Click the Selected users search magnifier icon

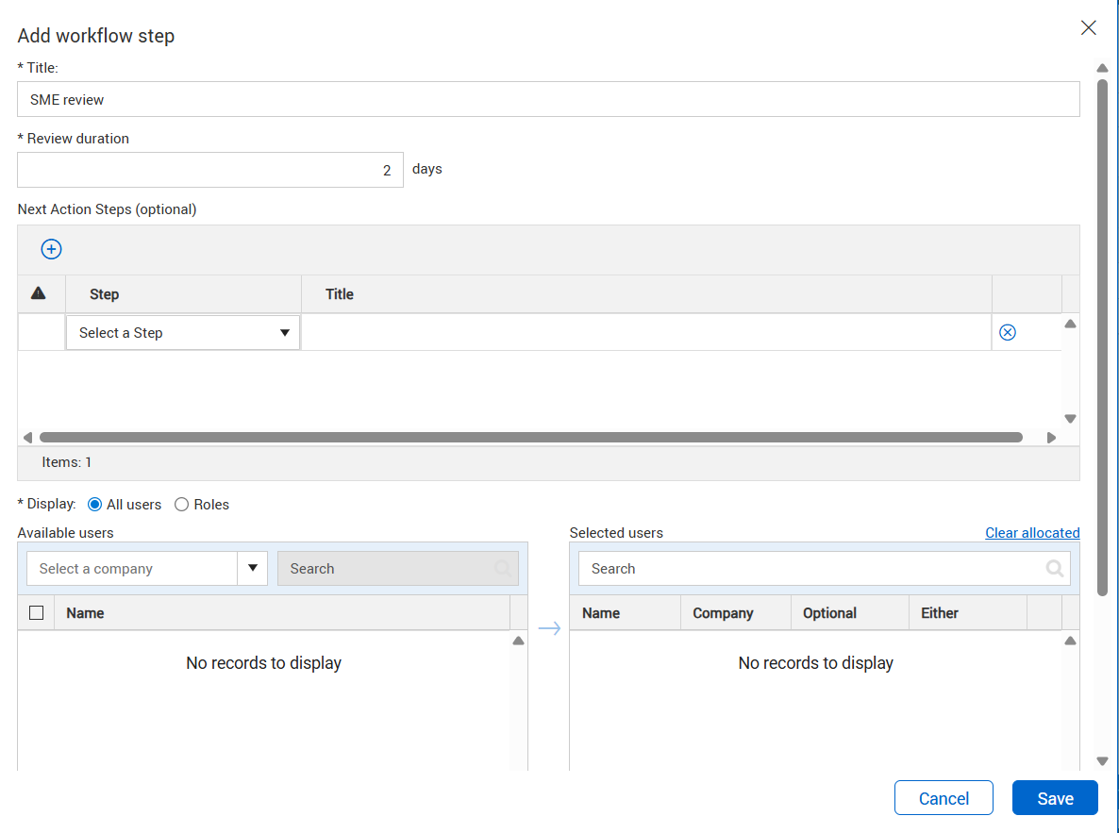[x=1054, y=569]
